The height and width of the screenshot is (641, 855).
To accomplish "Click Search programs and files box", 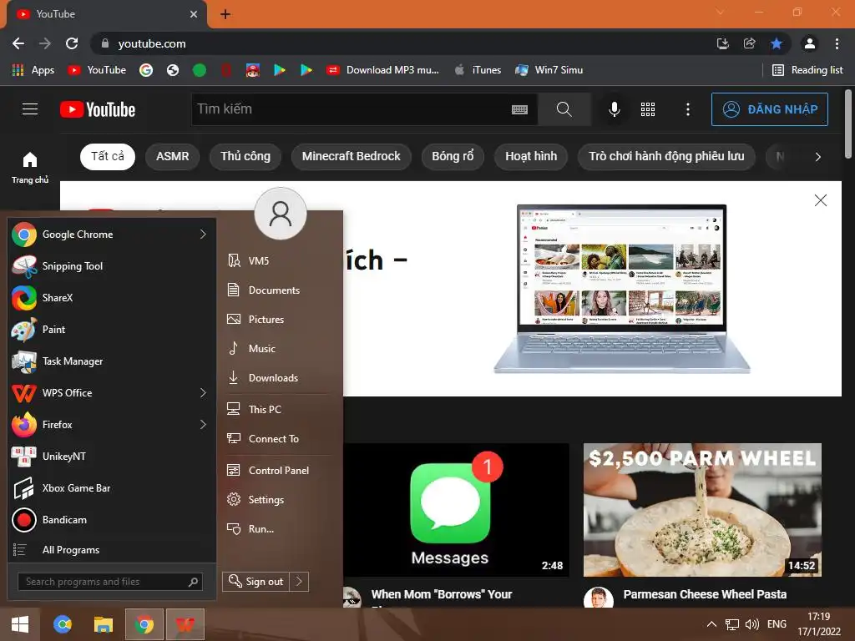I will coord(110,582).
